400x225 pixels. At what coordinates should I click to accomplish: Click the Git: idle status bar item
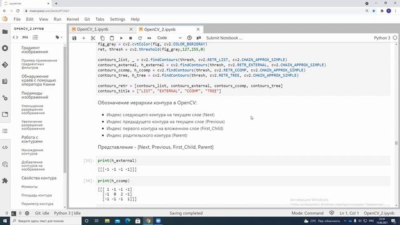click(x=42, y=213)
